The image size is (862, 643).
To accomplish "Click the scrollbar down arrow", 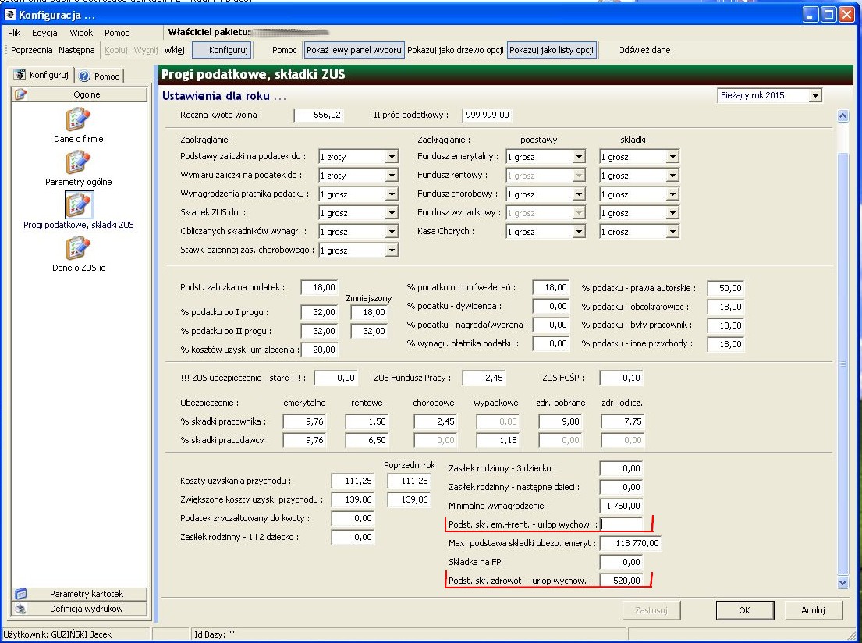I will pyautogui.click(x=842, y=582).
